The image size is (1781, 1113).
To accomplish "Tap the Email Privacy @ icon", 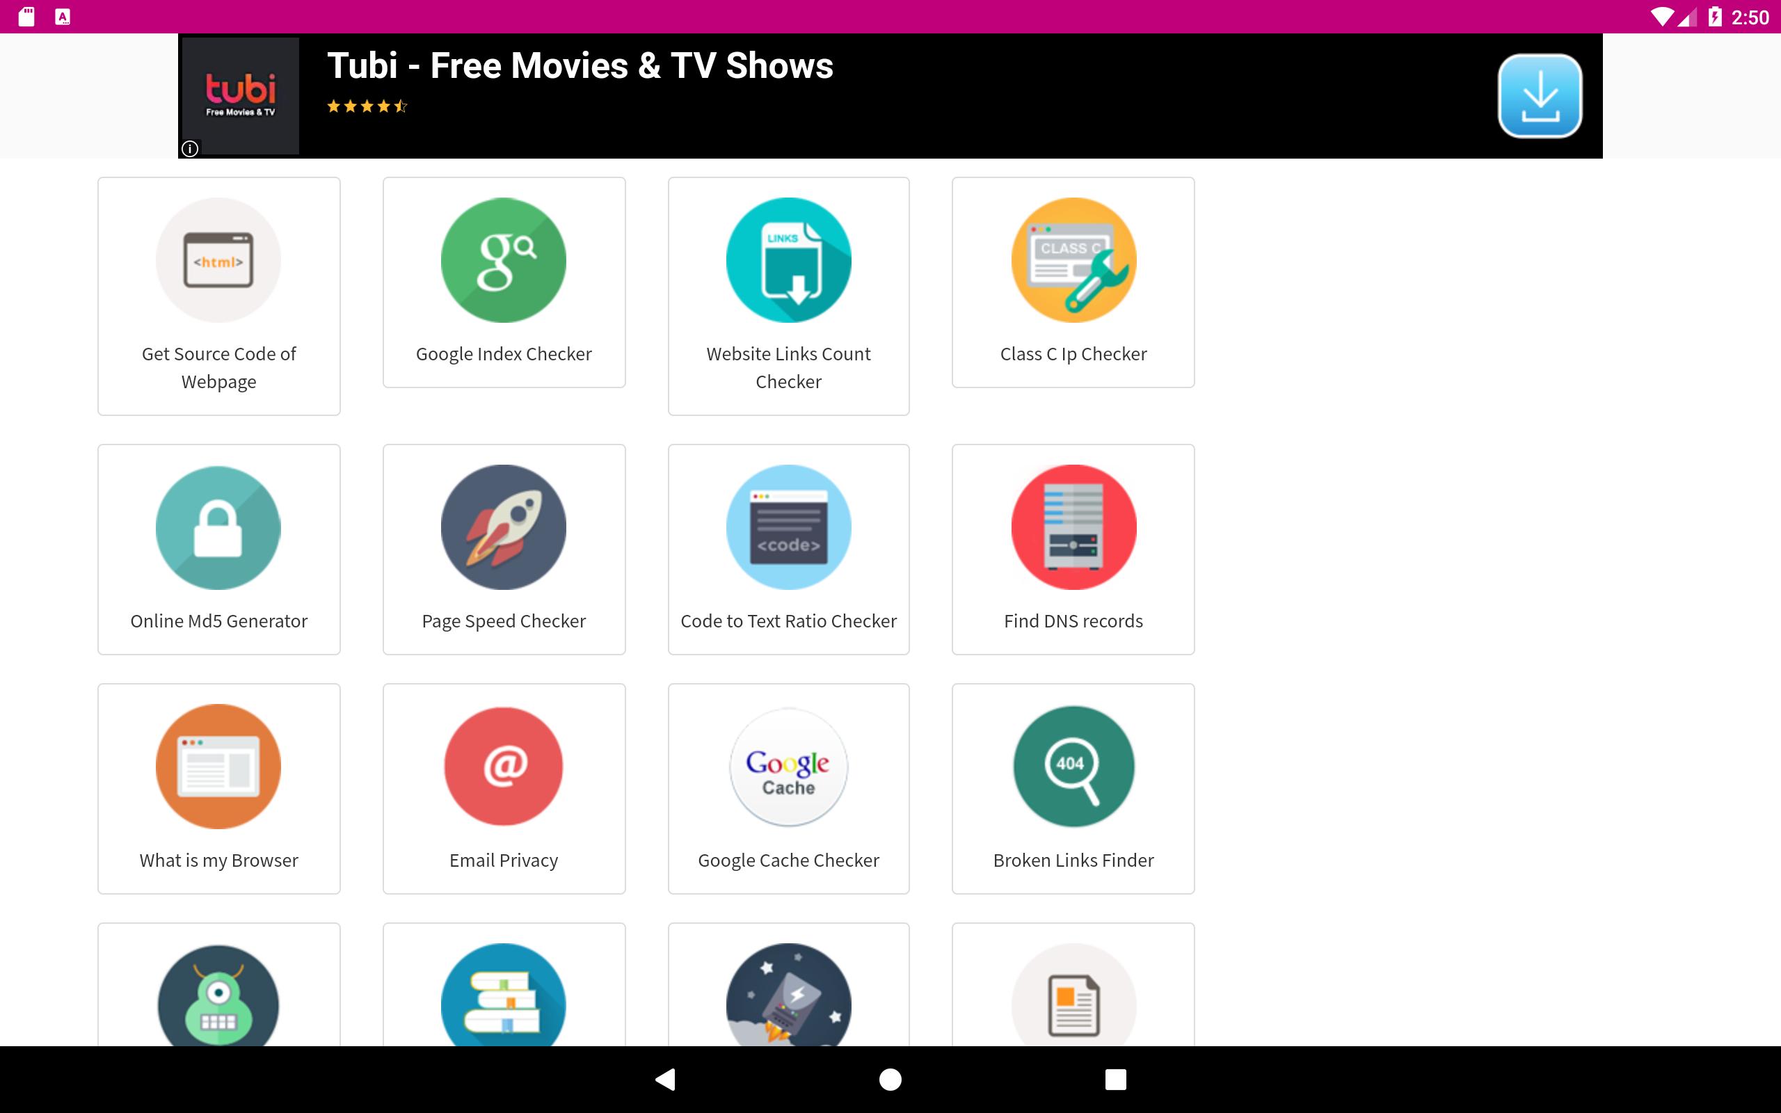I will pyautogui.click(x=504, y=767).
